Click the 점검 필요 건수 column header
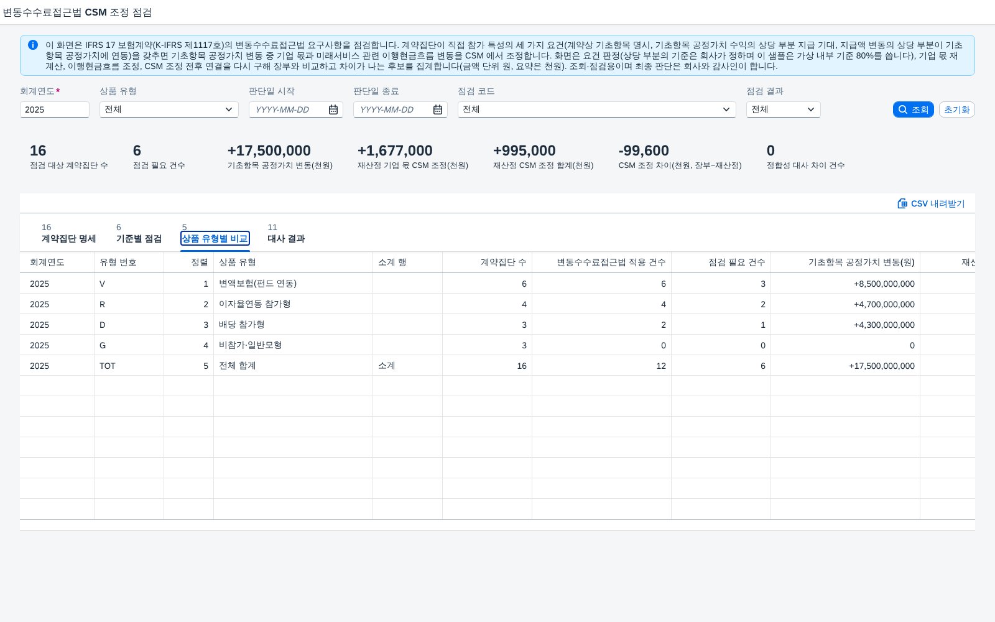The image size is (995, 622). [x=721, y=262]
